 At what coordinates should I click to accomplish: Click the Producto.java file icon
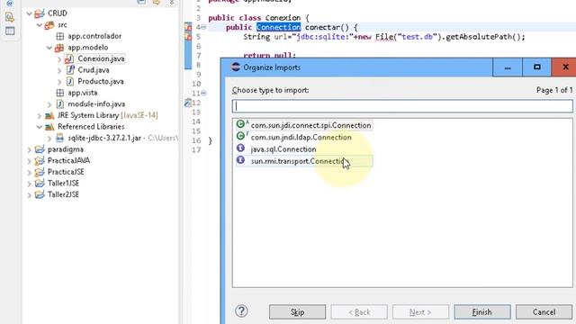pyautogui.click(x=70, y=82)
